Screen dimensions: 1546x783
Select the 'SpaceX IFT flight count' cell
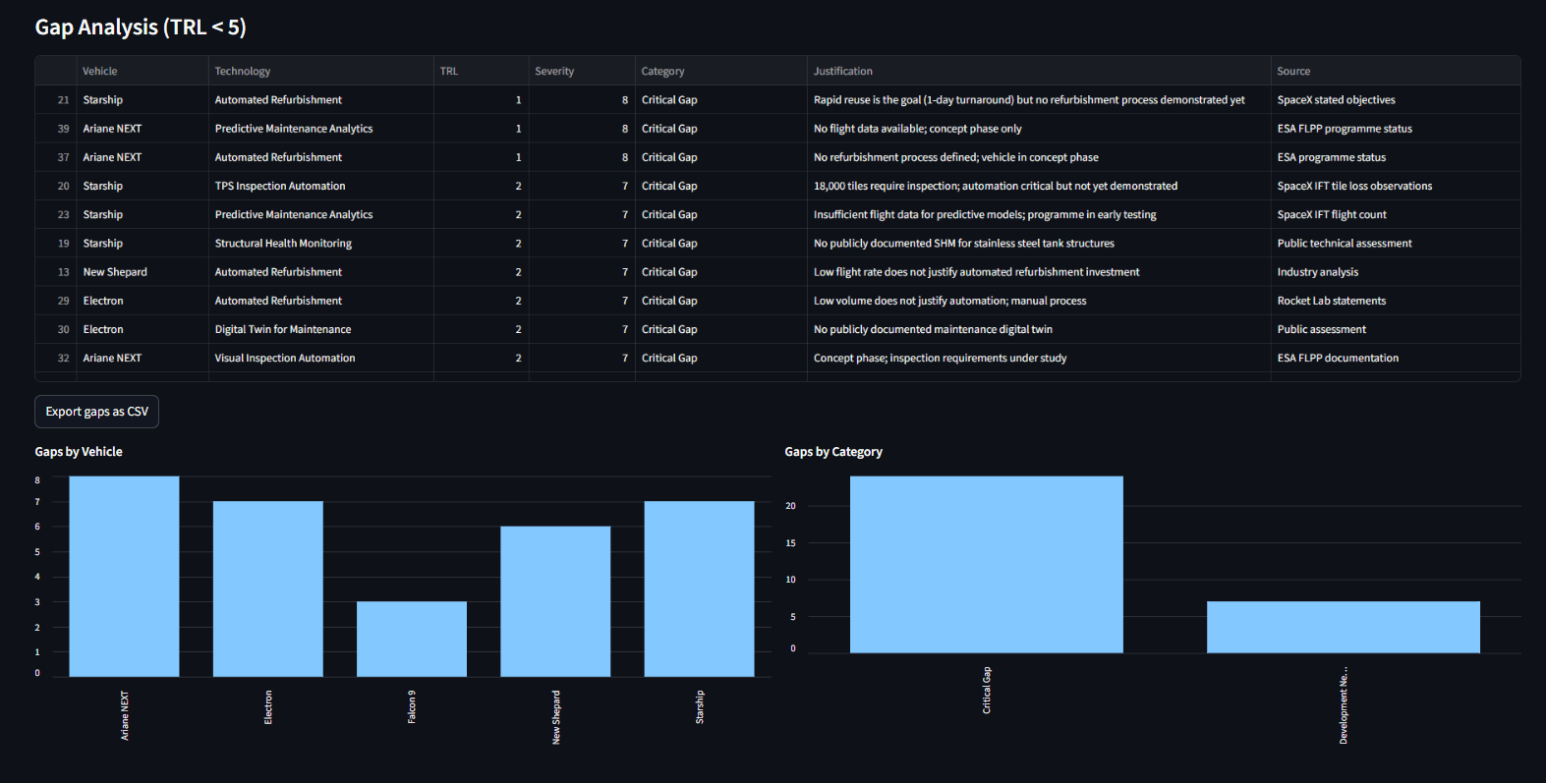(x=1396, y=214)
